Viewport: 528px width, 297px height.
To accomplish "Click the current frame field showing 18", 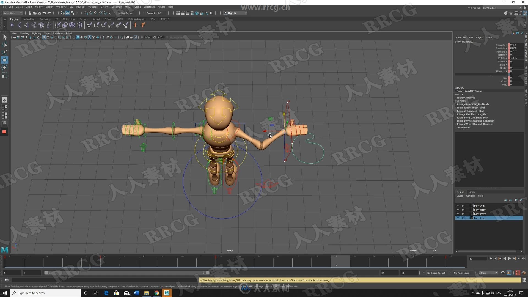I will click(x=477, y=259).
